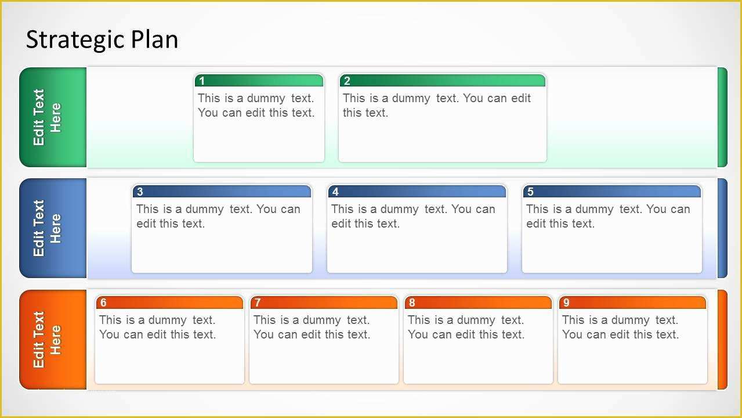Select the blue end cap of second row
The height and width of the screenshot is (418, 742).
(722, 228)
